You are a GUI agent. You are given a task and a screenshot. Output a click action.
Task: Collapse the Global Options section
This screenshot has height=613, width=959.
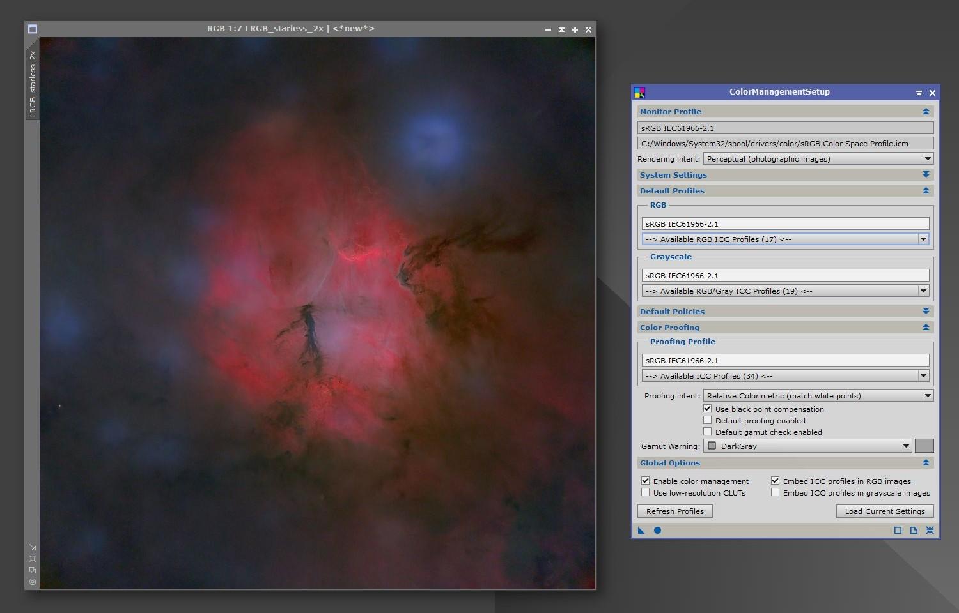coord(926,462)
